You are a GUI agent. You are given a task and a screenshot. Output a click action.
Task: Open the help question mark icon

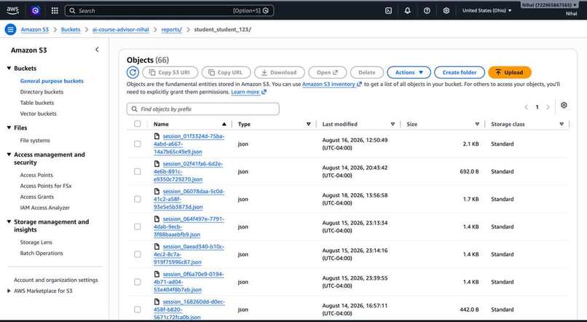pyautogui.click(x=427, y=11)
